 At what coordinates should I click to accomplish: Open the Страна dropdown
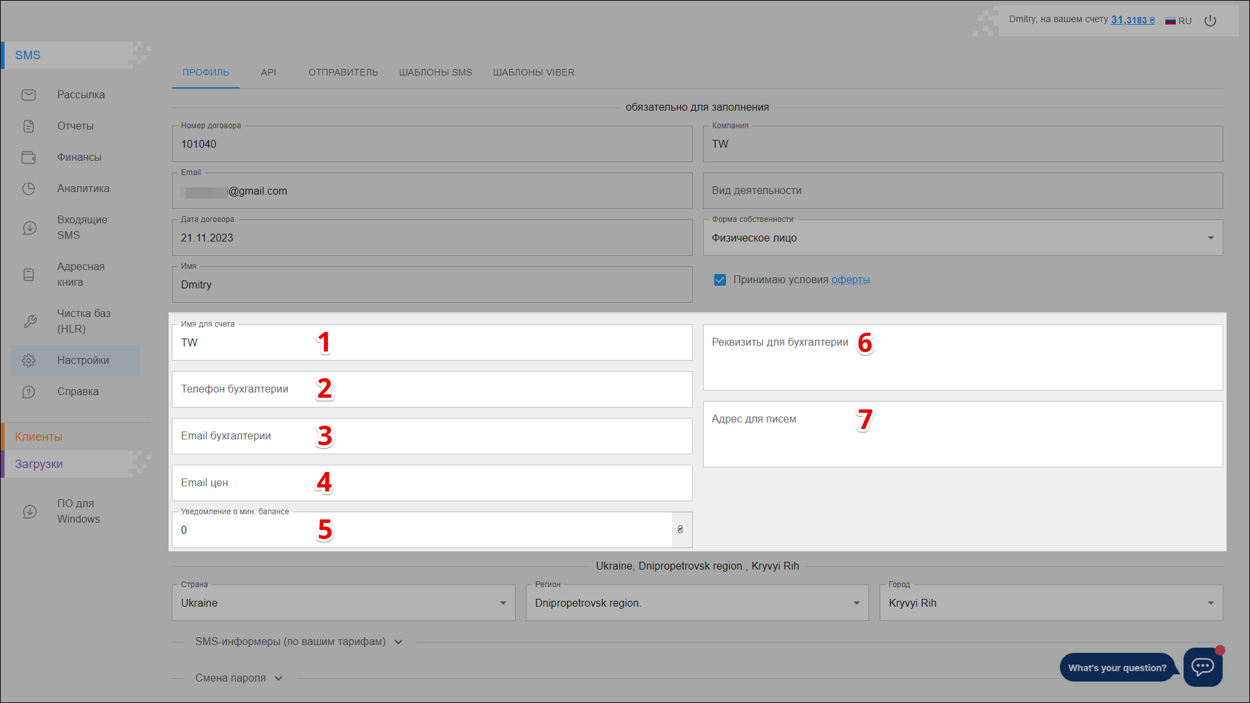pos(343,603)
